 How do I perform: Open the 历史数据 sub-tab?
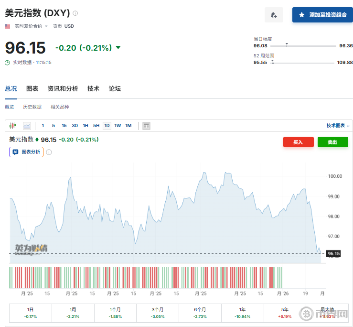pos(32,107)
